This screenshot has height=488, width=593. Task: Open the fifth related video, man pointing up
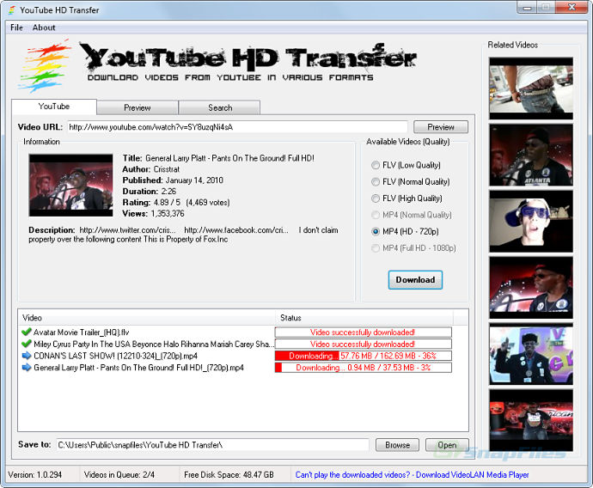pyautogui.click(x=531, y=354)
